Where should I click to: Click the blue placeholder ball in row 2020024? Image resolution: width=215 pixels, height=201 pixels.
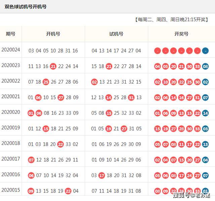click(205, 51)
